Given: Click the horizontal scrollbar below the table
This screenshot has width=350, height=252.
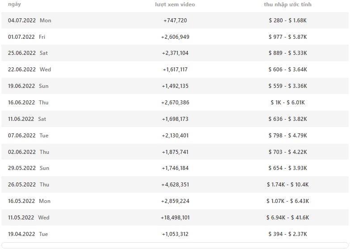Looking at the screenshot, I should pyautogui.click(x=175, y=245).
